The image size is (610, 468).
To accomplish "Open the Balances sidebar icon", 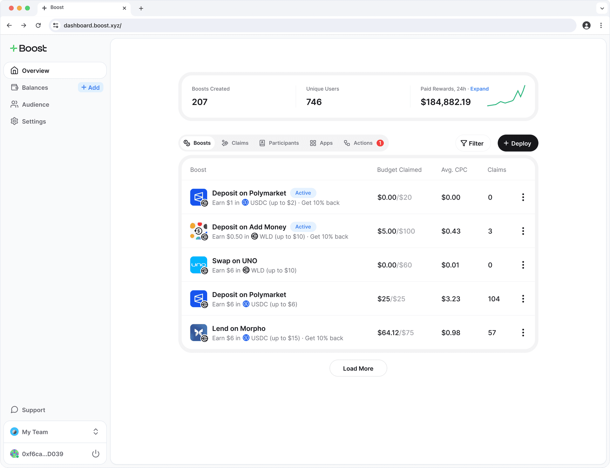I will pyautogui.click(x=15, y=88).
